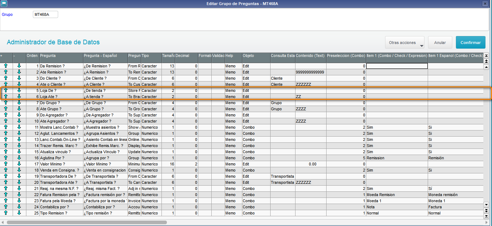492x226 pixels.
Task: Move 'Loja De ?' row down
Action: point(20,90)
